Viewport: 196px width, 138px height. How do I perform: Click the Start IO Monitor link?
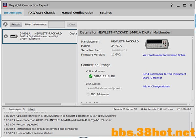(x=152, y=78)
